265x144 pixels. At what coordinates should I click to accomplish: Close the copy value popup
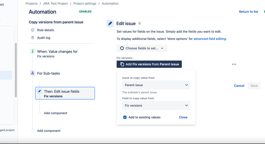pos(183,117)
